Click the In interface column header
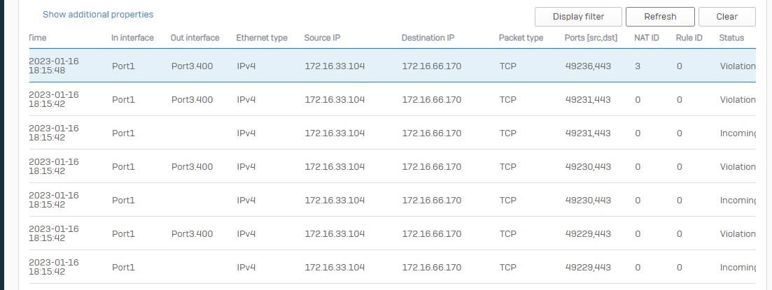 point(132,38)
